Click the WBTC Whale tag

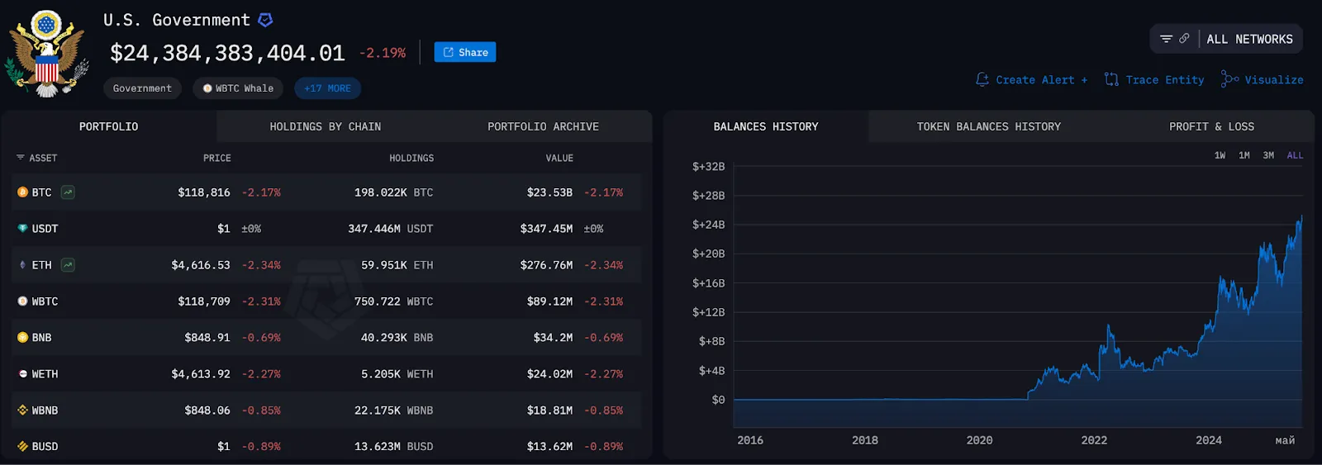point(238,88)
